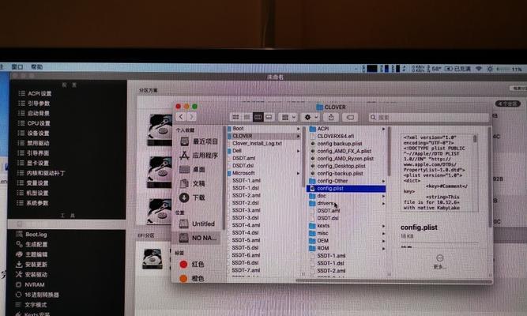The width and height of the screenshot is (527, 316).
Task: Select the CLOVER folder in first column
Action: pyautogui.click(x=264, y=136)
